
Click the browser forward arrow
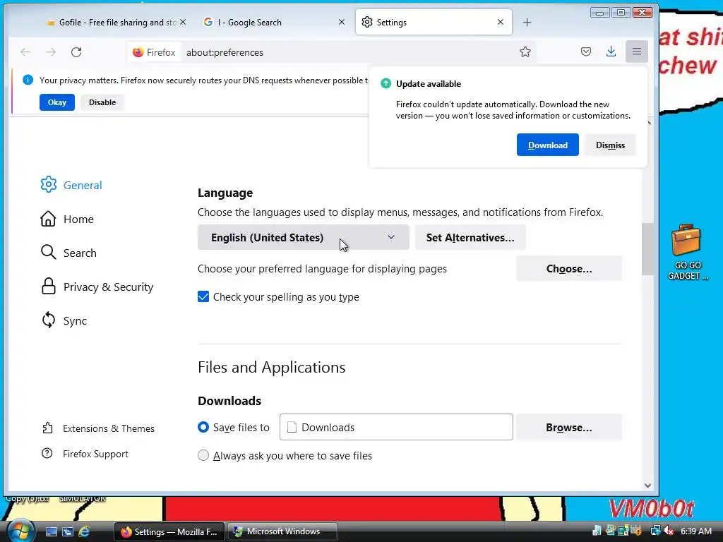[51, 52]
